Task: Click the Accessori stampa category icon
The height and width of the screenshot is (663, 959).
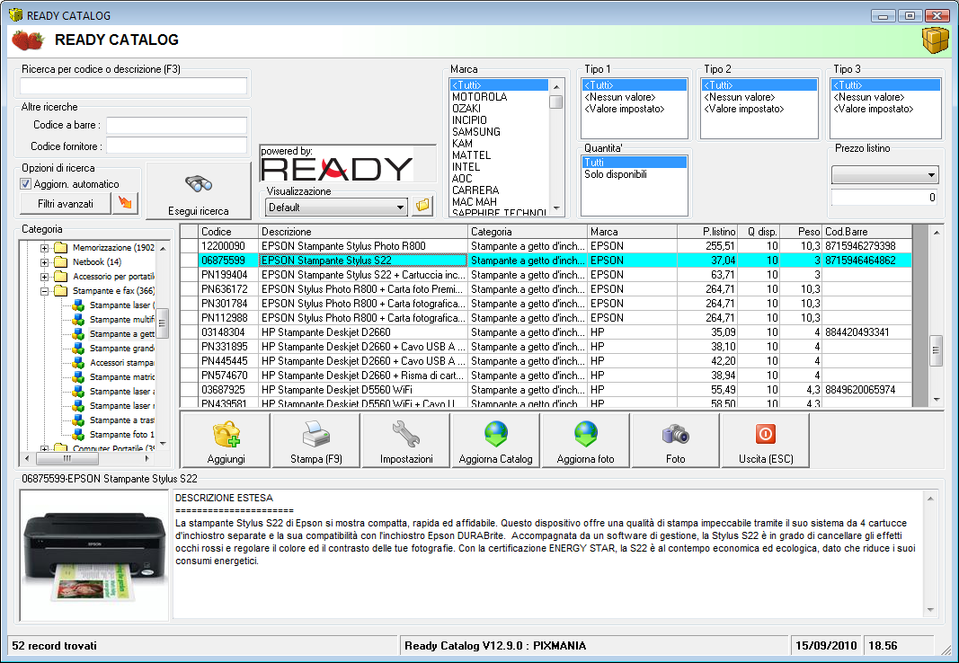Action: 78,362
